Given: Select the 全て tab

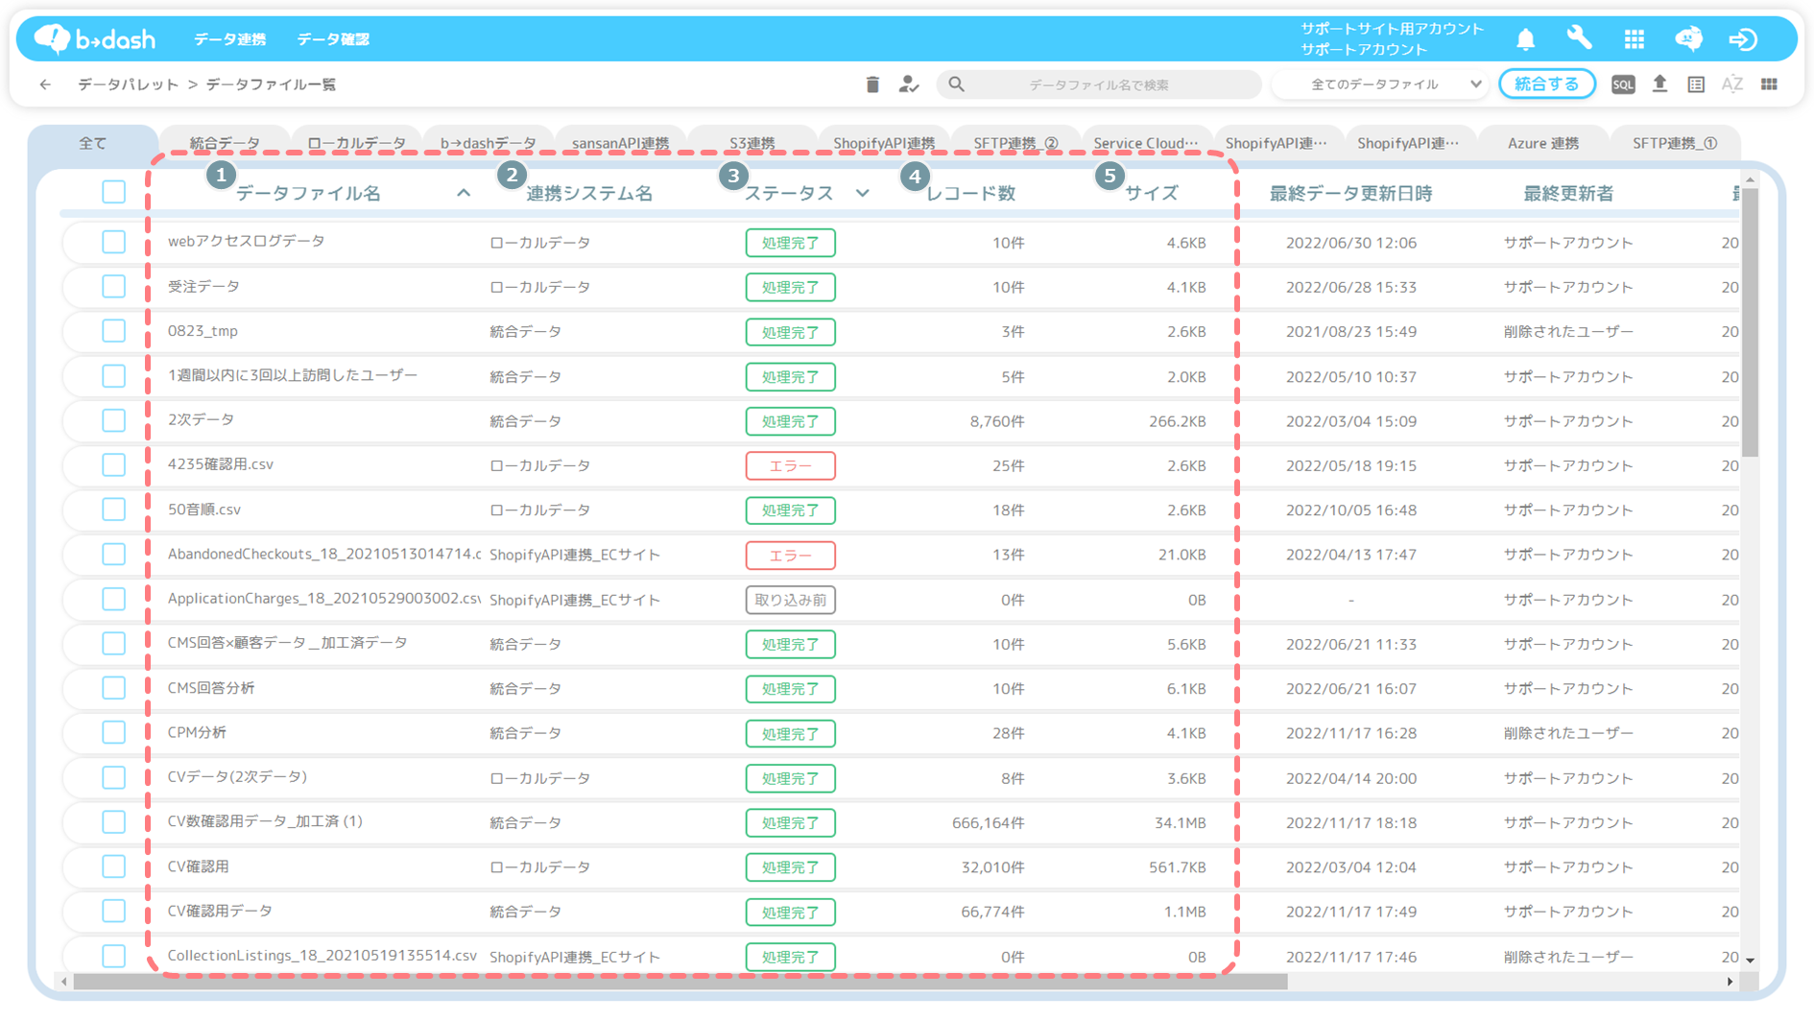Looking at the screenshot, I should pos(92,143).
